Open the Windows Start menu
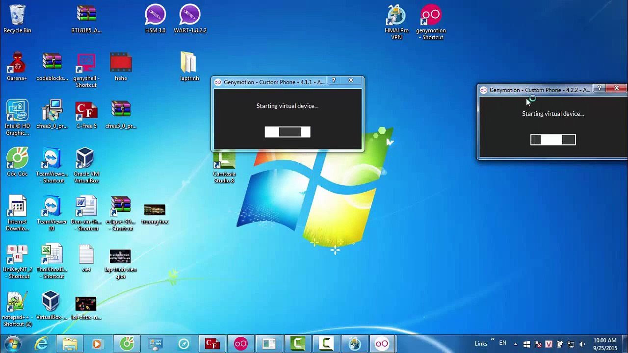The image size is (628, 353). tap(12, 344)
